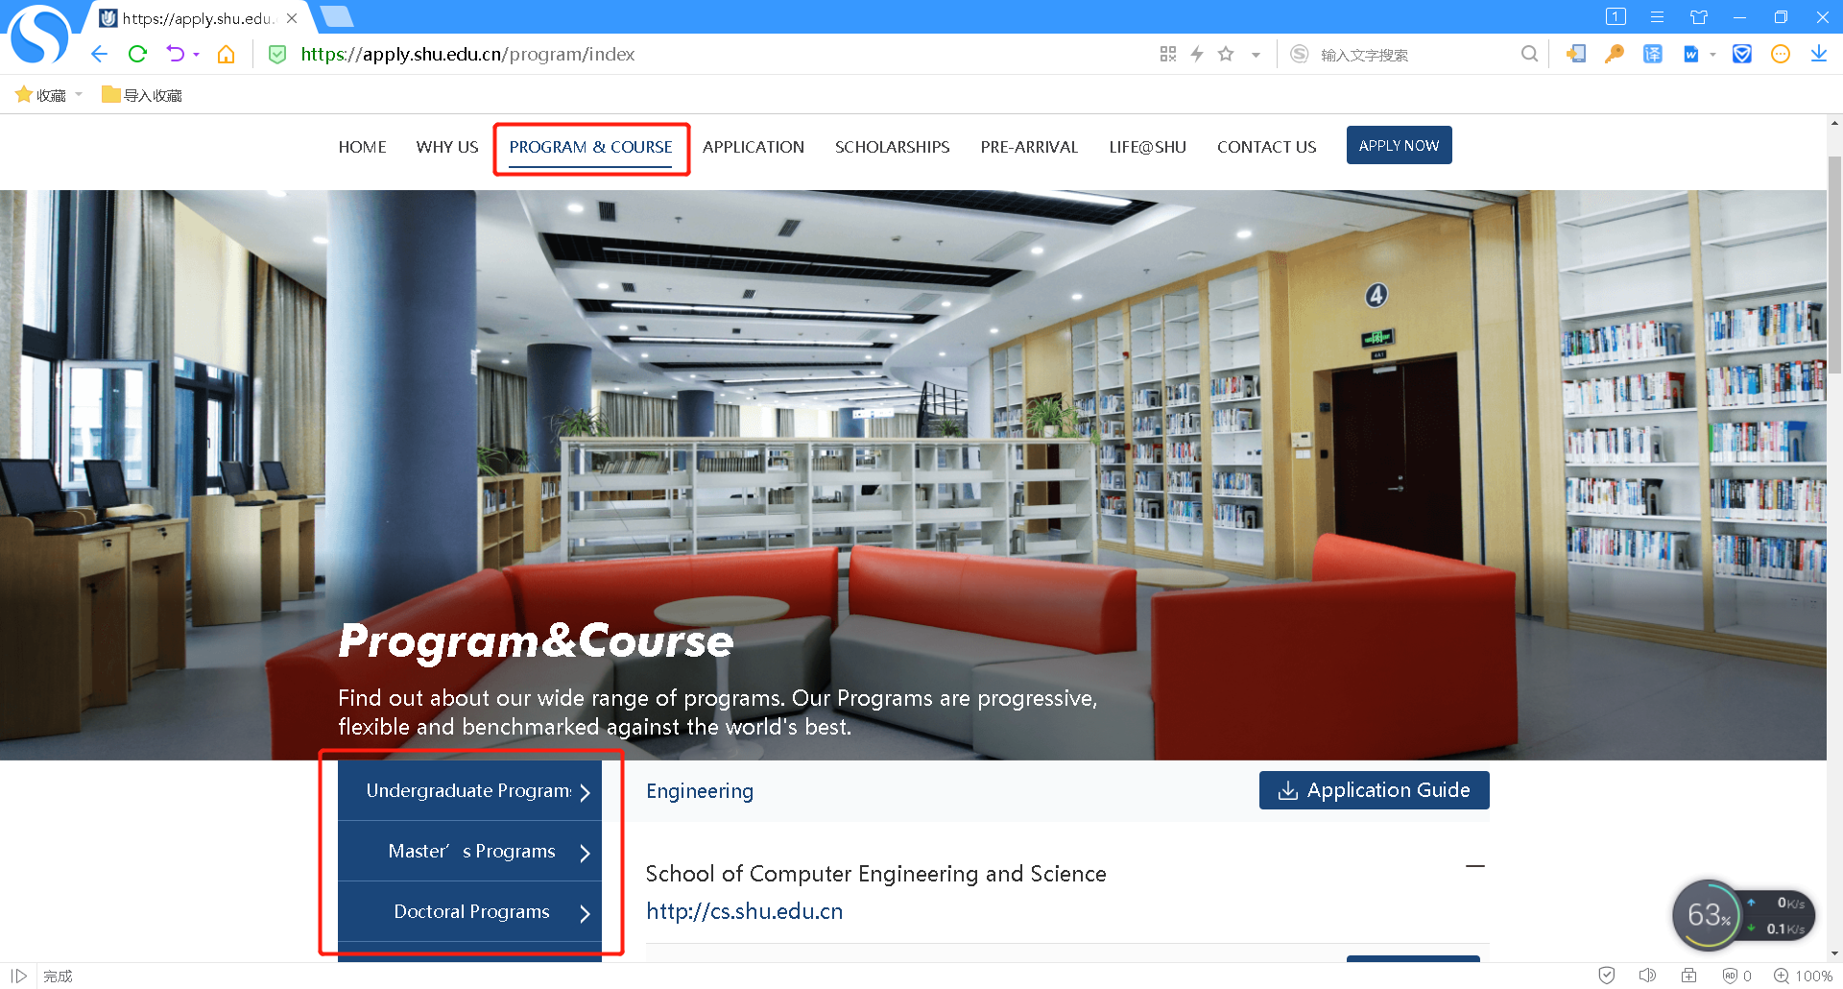Screen dimensions: 1843x989
Task: Open the 收藏 favorites star
Action: pos(24,94)
